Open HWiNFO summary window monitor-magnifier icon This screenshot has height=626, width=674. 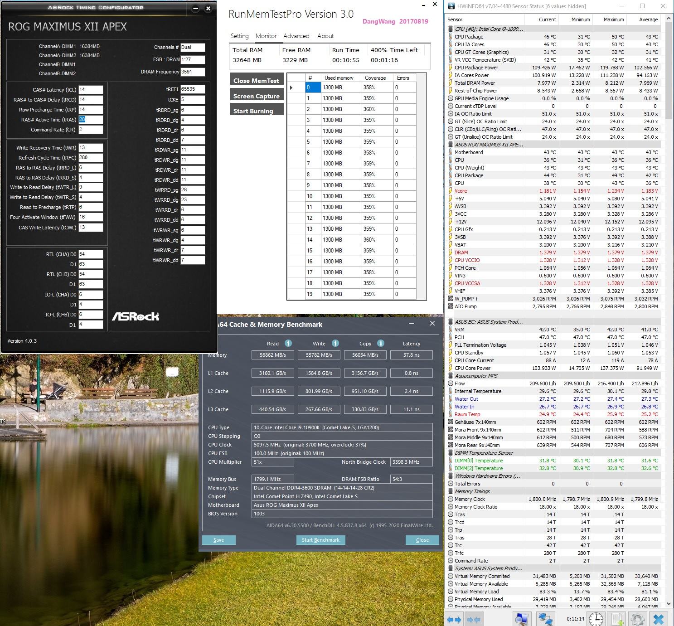pos(522,619)
